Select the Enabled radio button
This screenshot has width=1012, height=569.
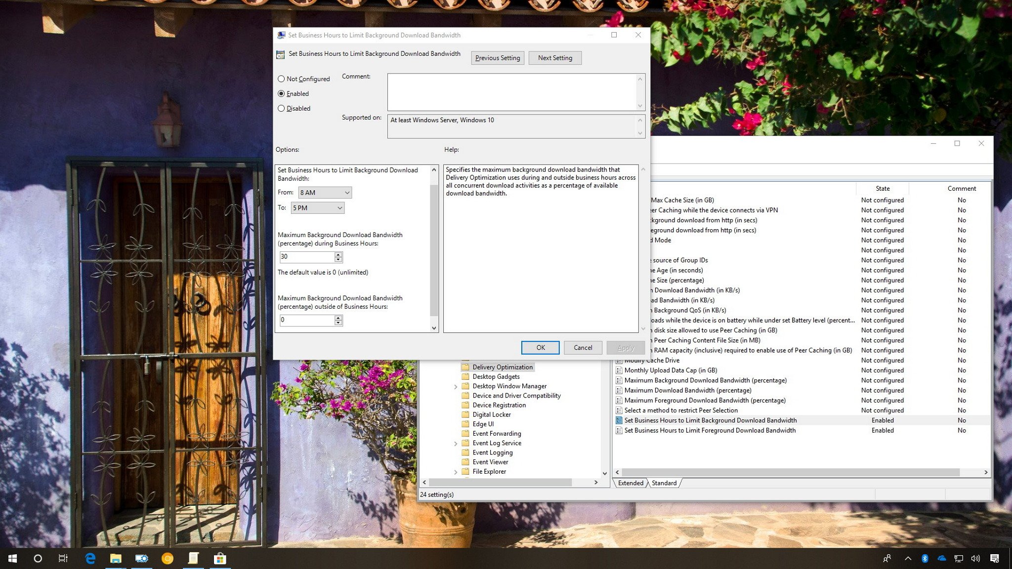282,93
